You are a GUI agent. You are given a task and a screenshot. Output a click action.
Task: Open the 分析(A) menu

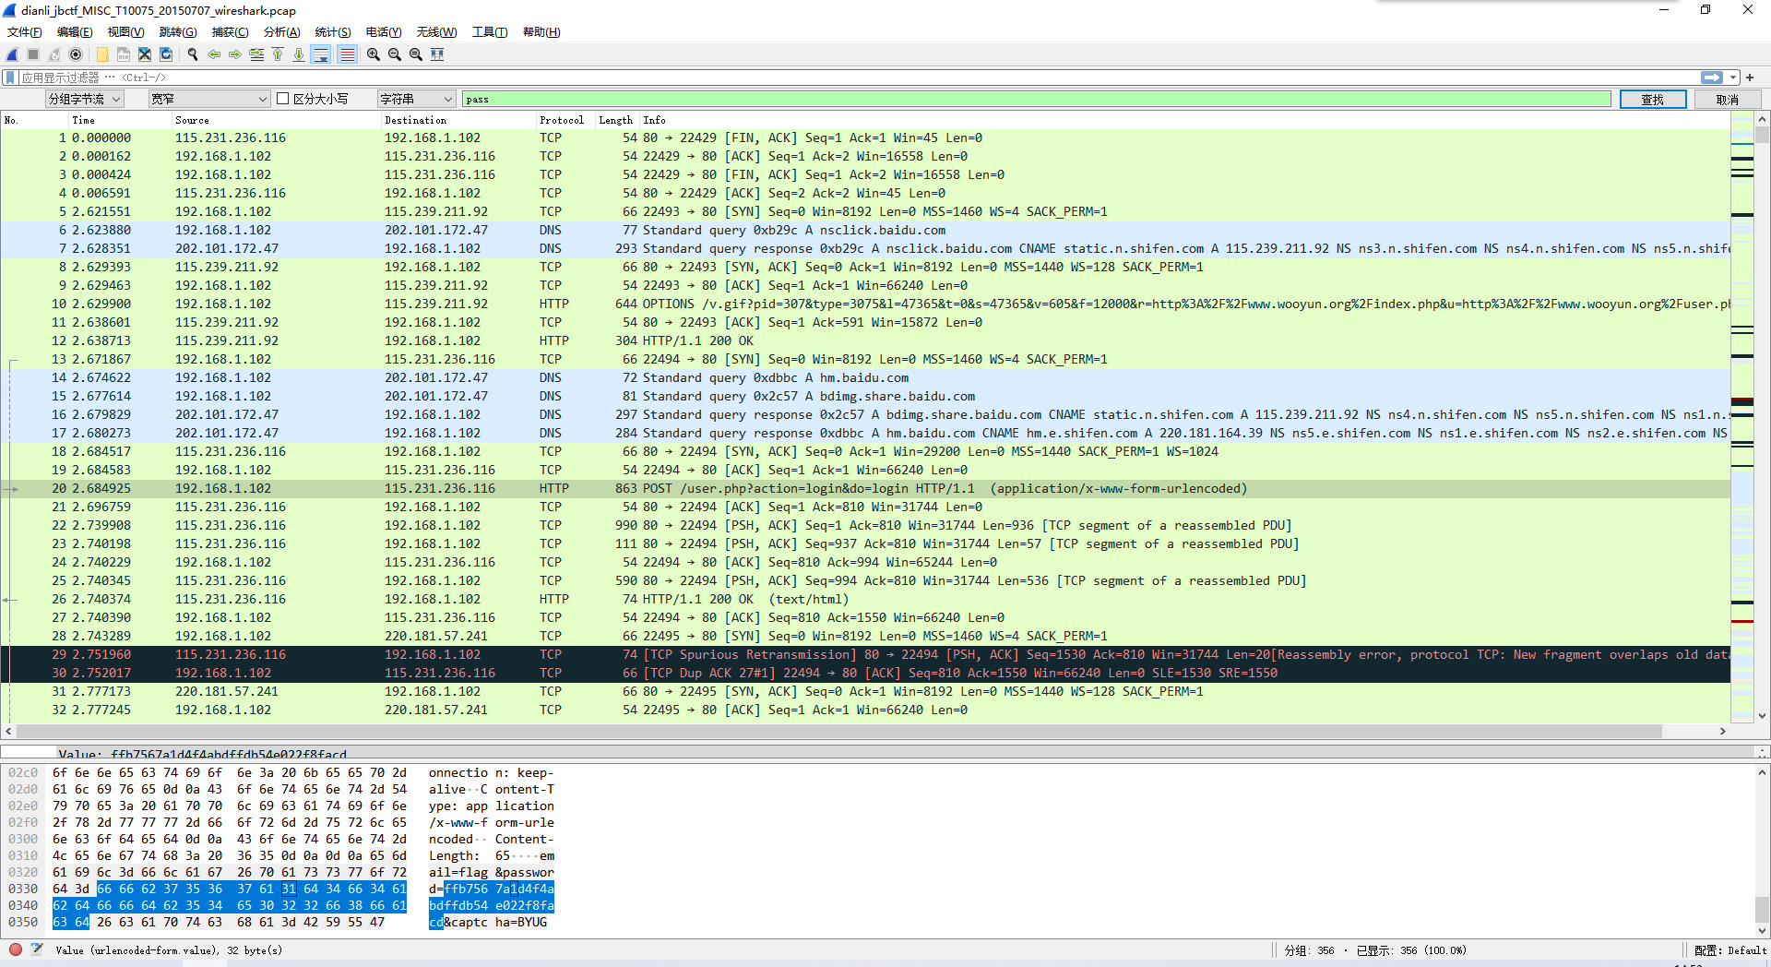[x=282, y=32]
